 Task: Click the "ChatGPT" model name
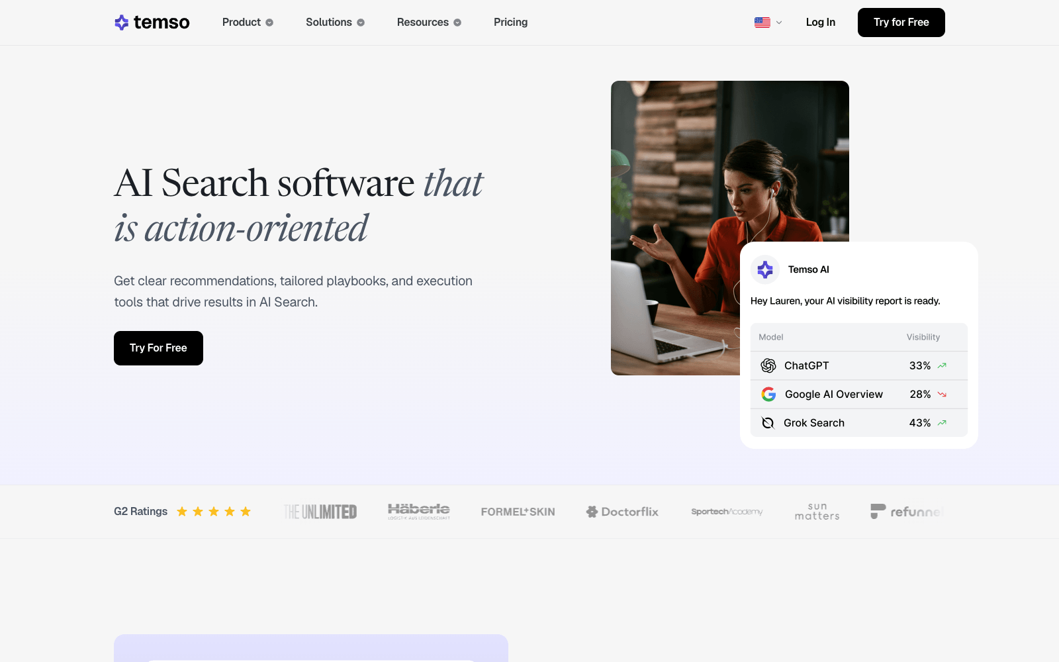pyautogui.click(x=806, y=365)
